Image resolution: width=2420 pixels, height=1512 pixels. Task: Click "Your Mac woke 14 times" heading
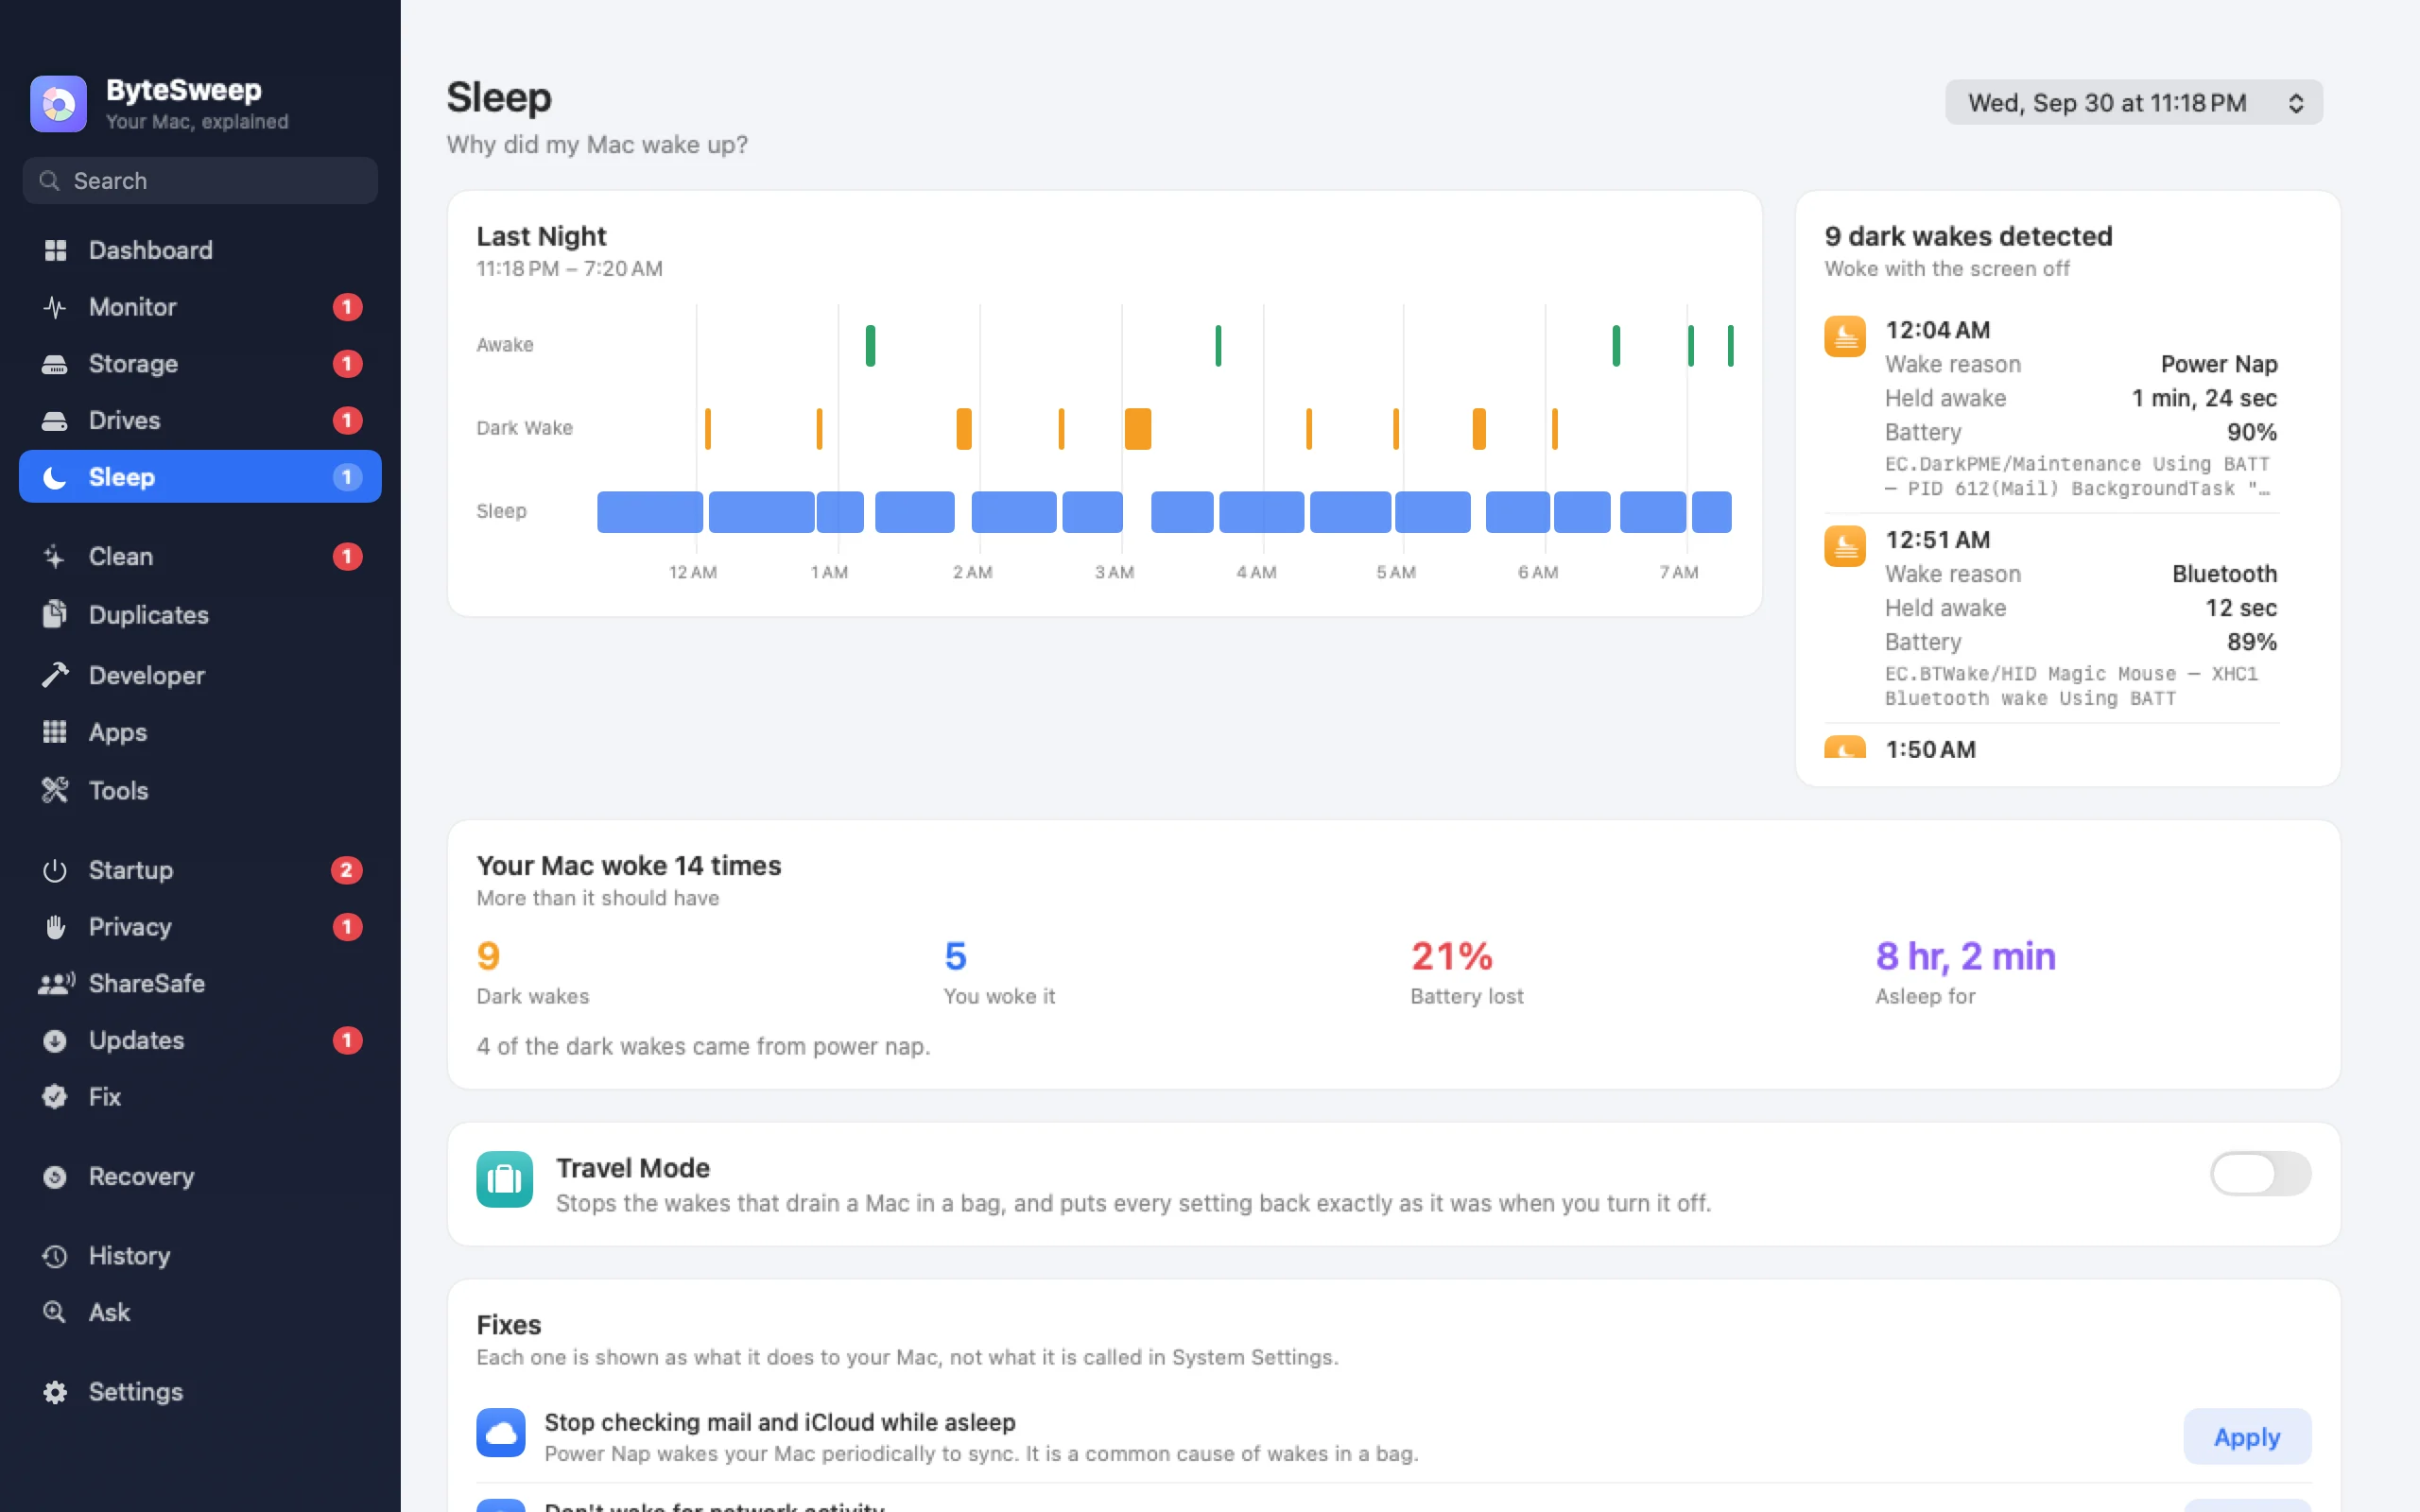[629, 865]
